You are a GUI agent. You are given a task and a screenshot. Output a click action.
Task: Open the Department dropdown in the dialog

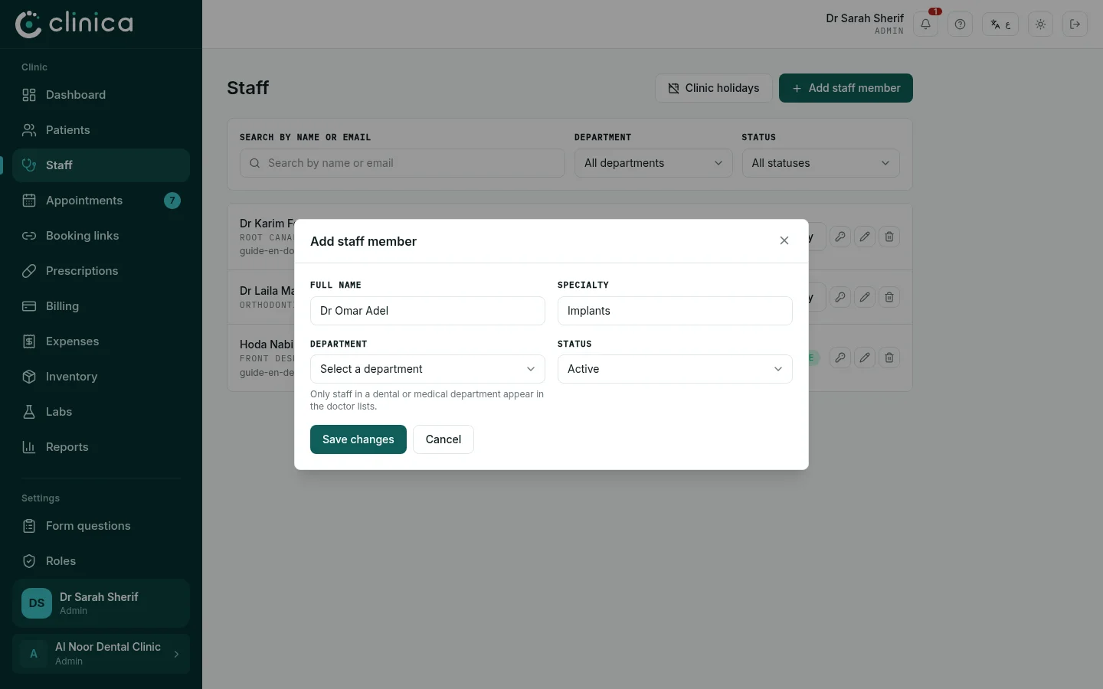pyautogui.click(x=427, y=369)
